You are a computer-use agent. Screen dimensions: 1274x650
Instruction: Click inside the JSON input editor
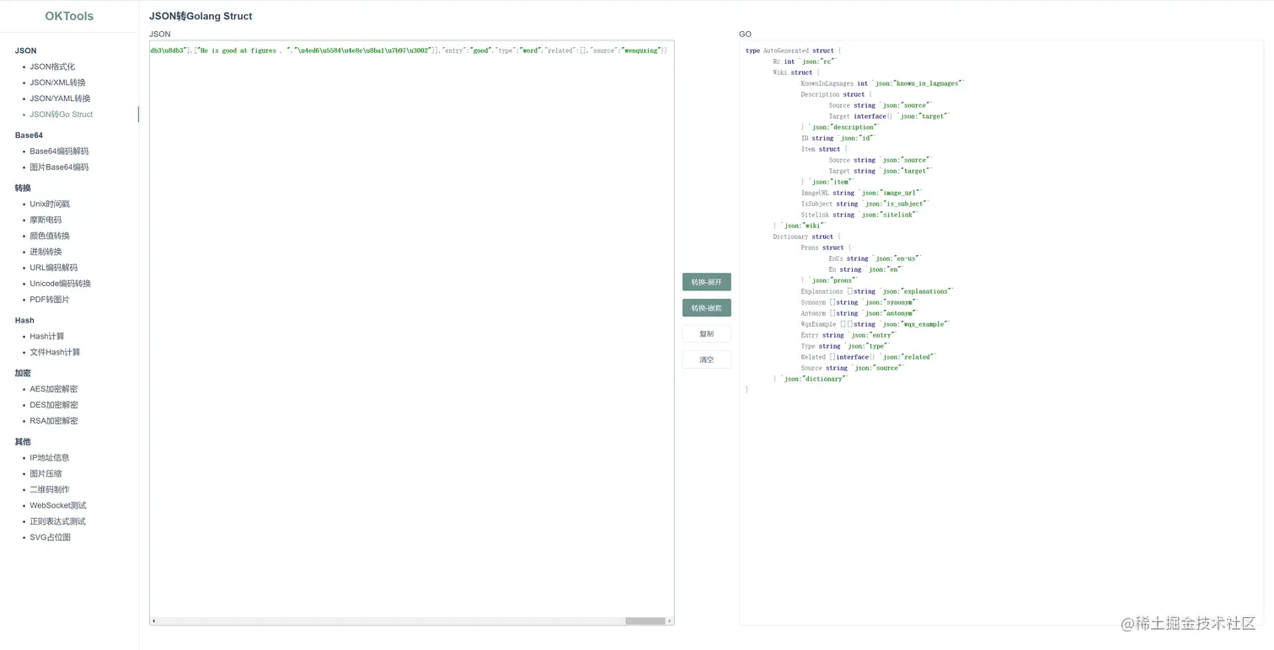click(x=412, y=333)
